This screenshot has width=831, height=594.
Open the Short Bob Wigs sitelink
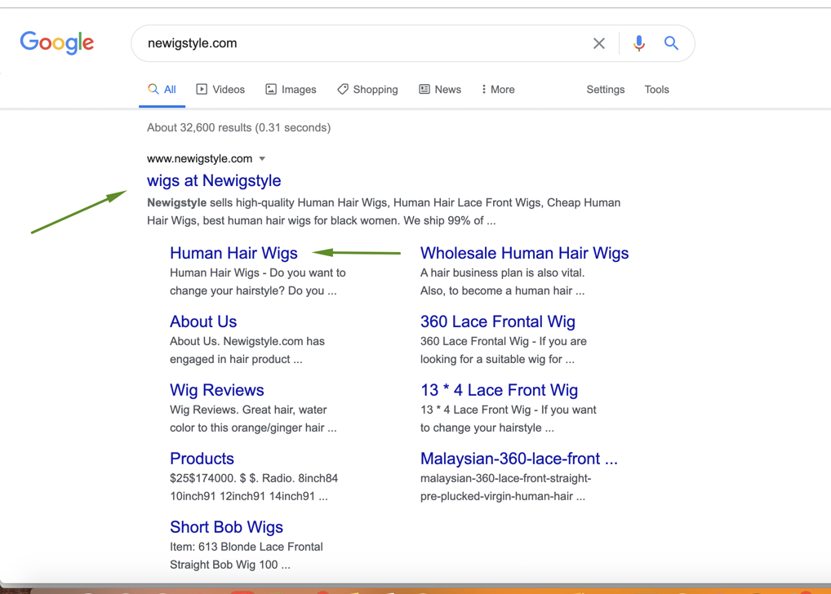point(226,527)
